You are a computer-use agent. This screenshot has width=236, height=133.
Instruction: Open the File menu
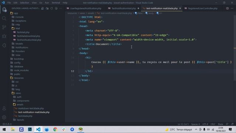click(9, 3)
